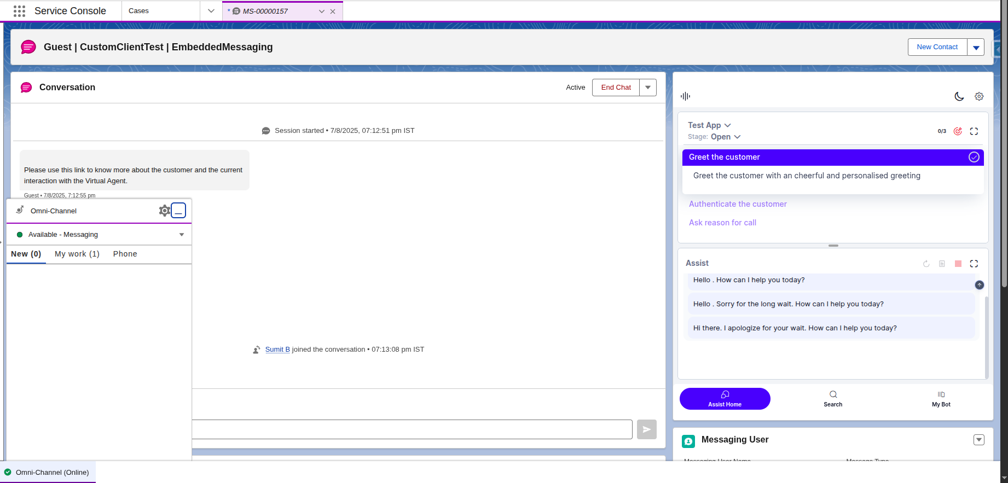Click the message input field
Image resolution: width=1008 pixels, height=483 pixels.
pyautogui.click(x=412, y=429)
